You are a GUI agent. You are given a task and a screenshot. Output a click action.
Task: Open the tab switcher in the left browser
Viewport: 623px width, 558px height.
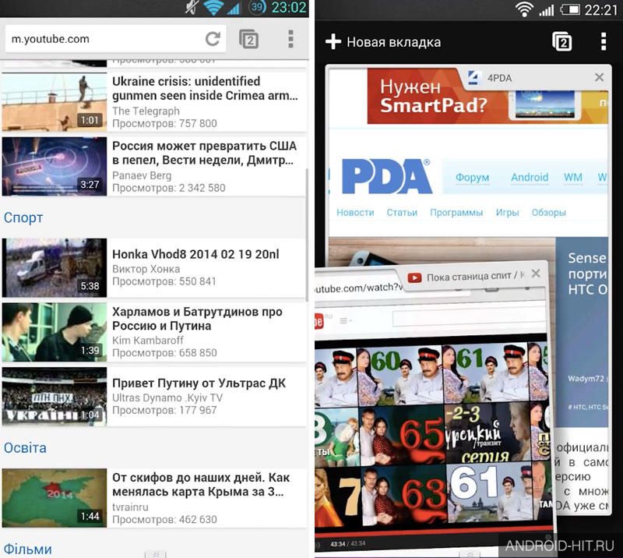click(x=249, y=39)
